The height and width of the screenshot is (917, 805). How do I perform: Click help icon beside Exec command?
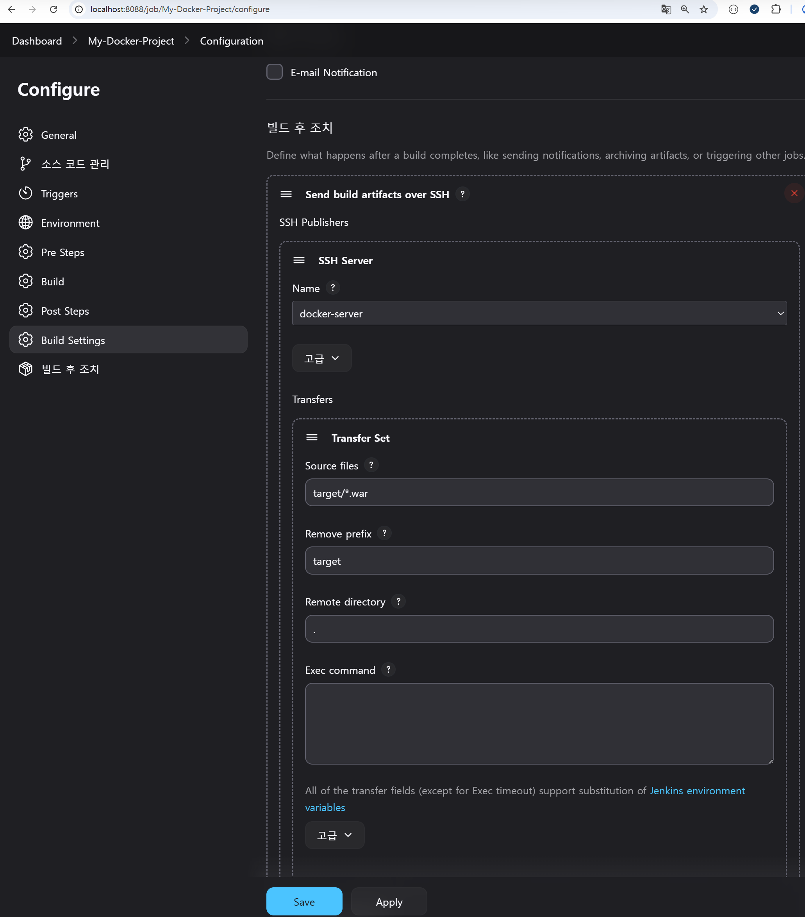click(388, 669)
